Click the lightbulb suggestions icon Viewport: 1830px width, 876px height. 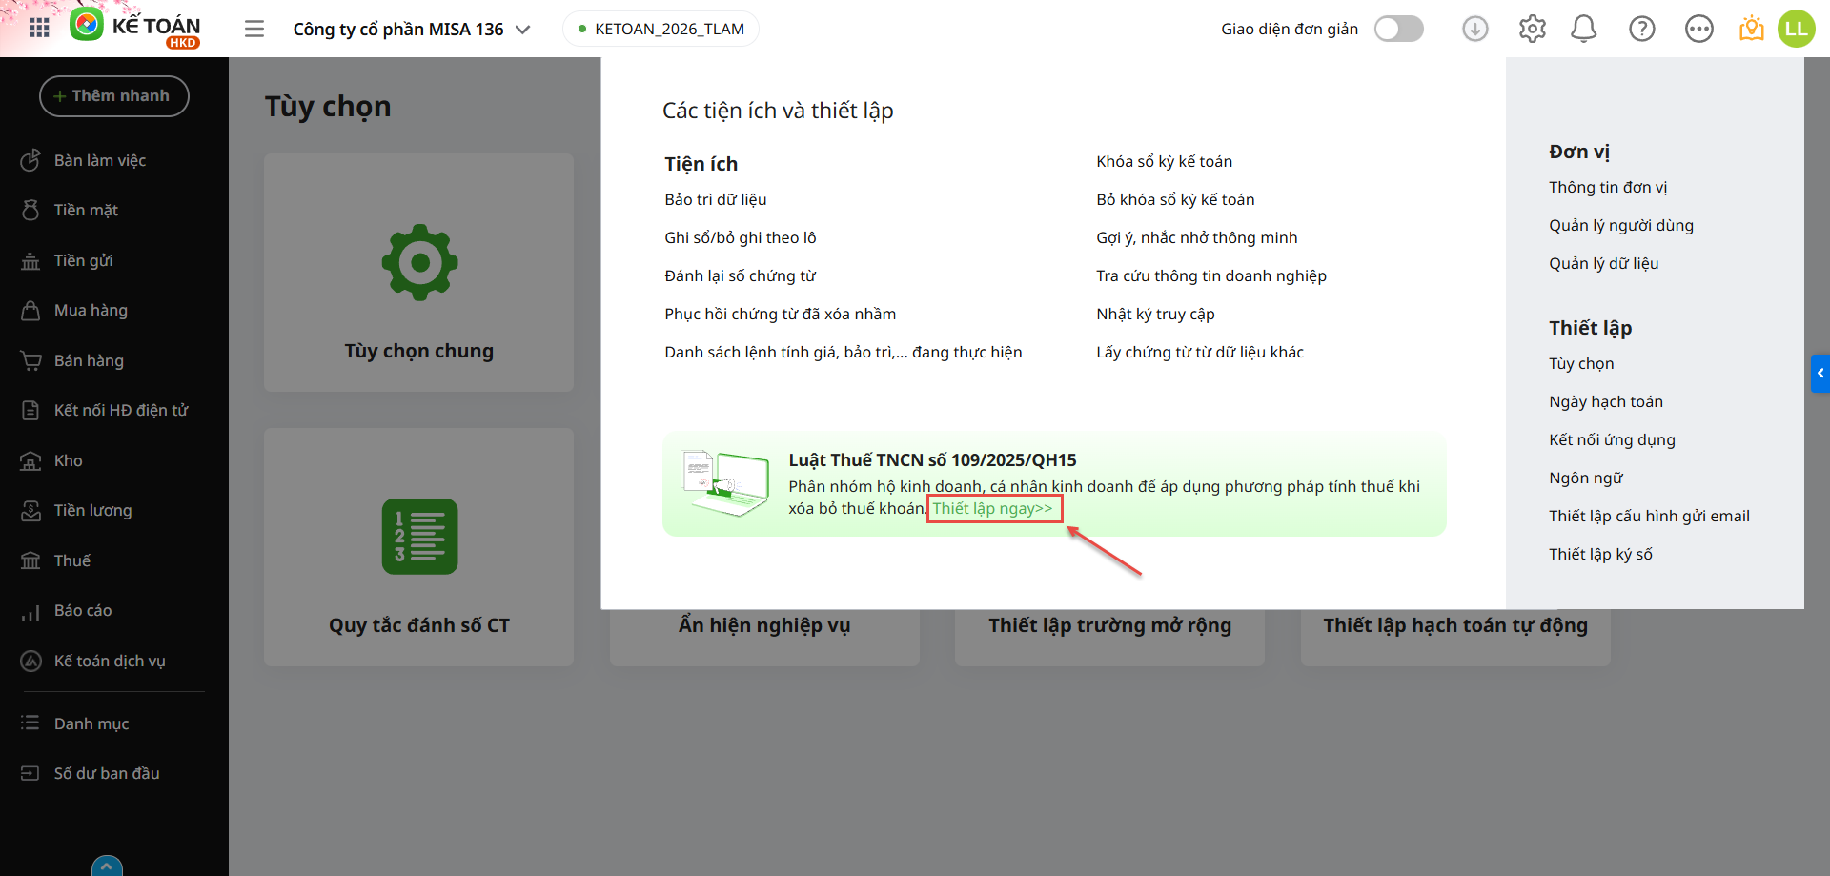pyautogui.click(x=1751, y=29)
